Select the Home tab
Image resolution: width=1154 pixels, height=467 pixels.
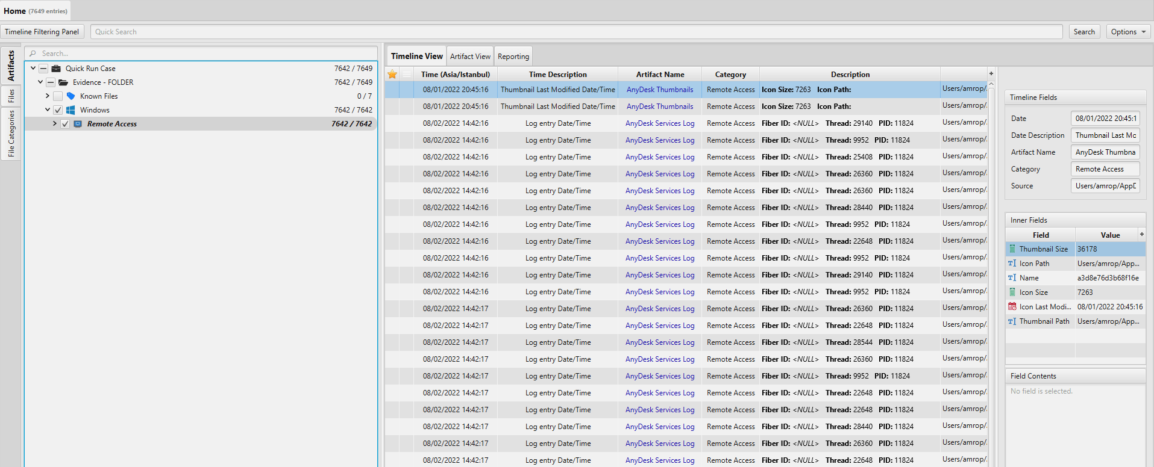(x=36, y=11)
